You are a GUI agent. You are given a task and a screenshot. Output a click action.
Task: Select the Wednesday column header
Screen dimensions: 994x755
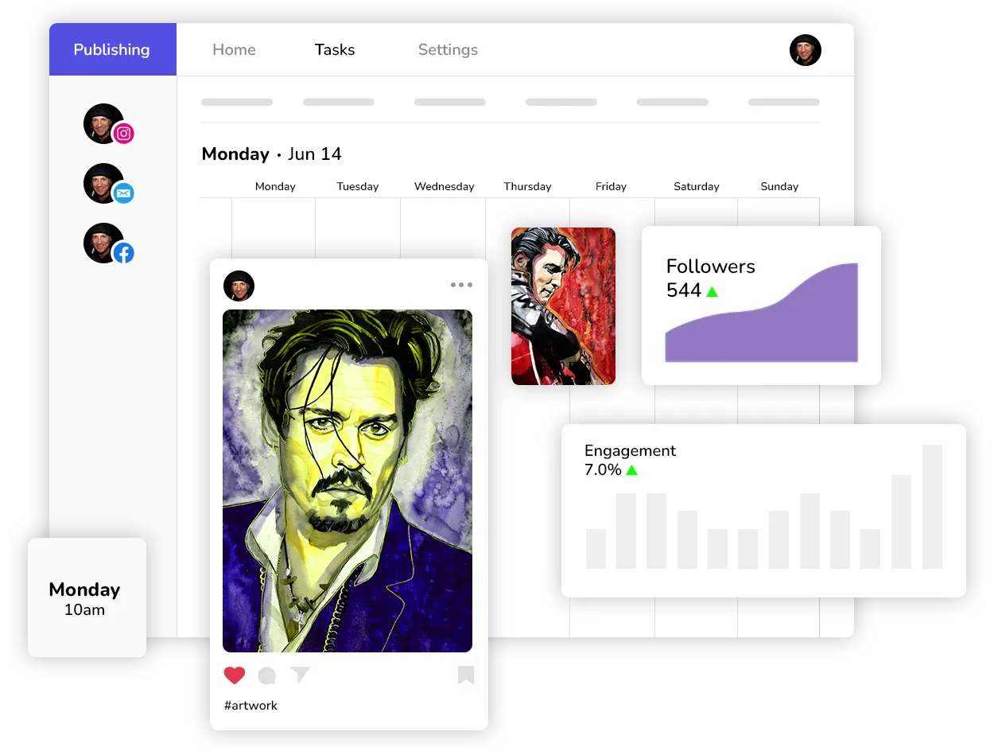(444, 186)
